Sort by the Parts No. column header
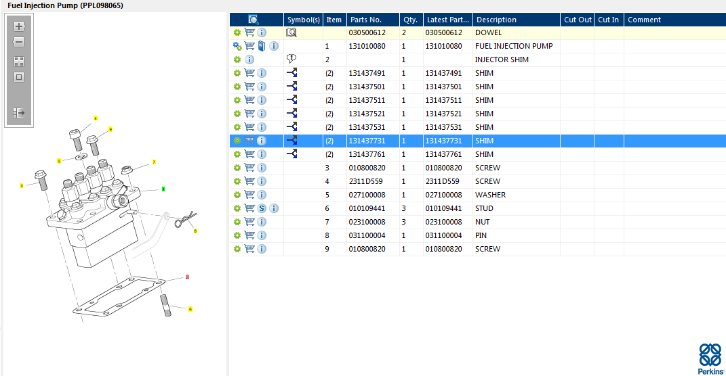The width and height of the screenshot is (726, 376). click(x=366, y=20)
